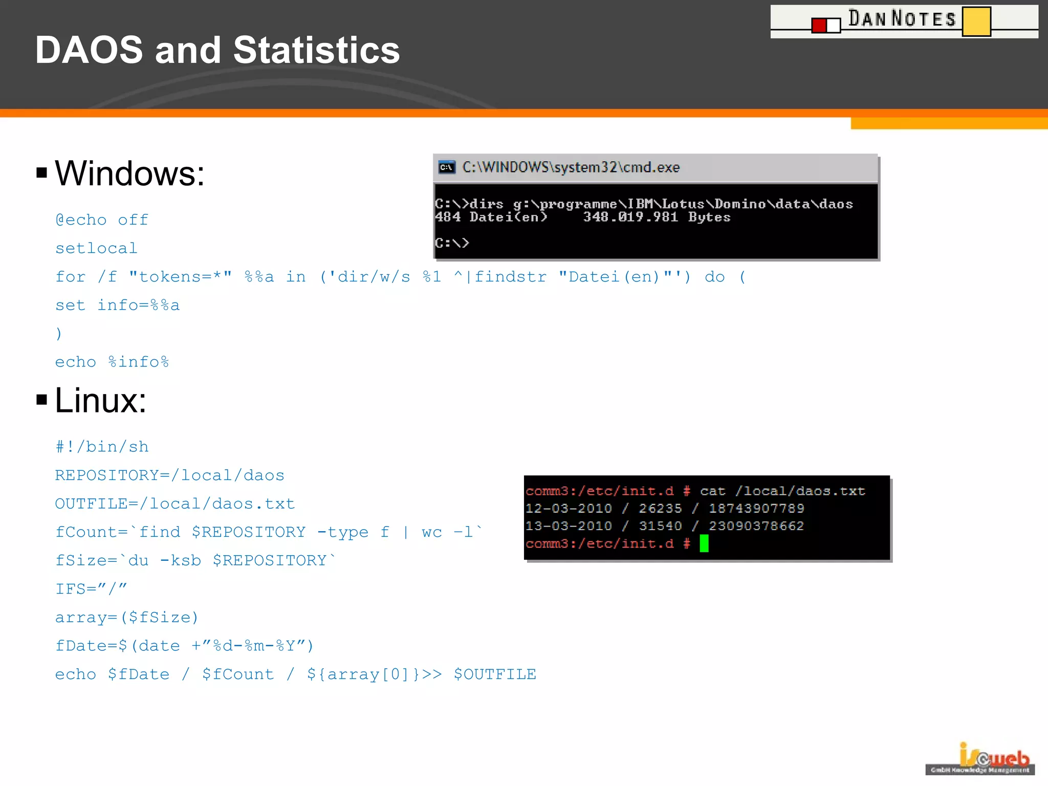
Task: Click the 'setlocal' line
Action: [x=96, y=248]
